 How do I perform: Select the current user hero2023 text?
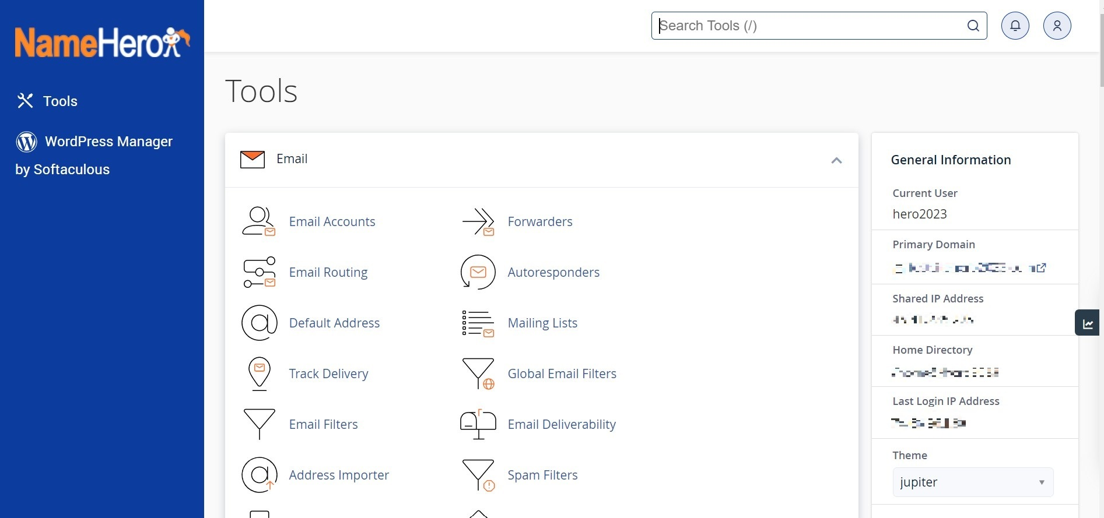[920, 214]
